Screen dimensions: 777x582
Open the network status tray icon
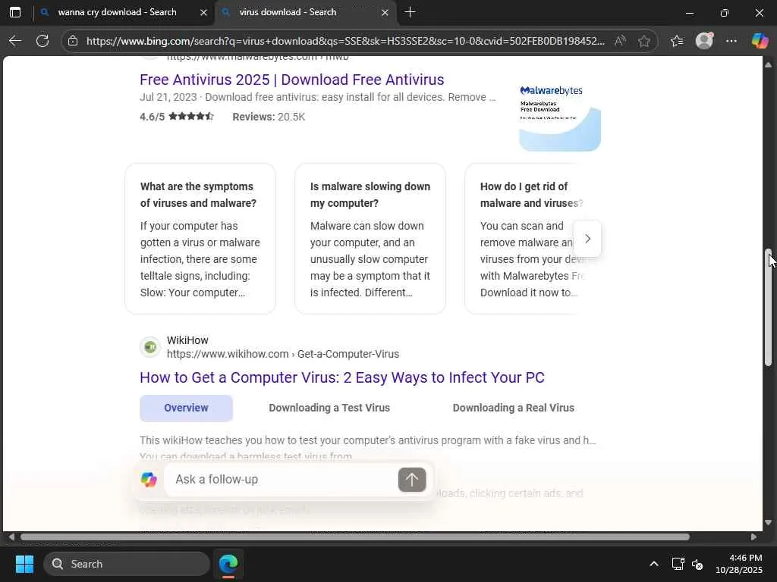click(x=678, y=564)
